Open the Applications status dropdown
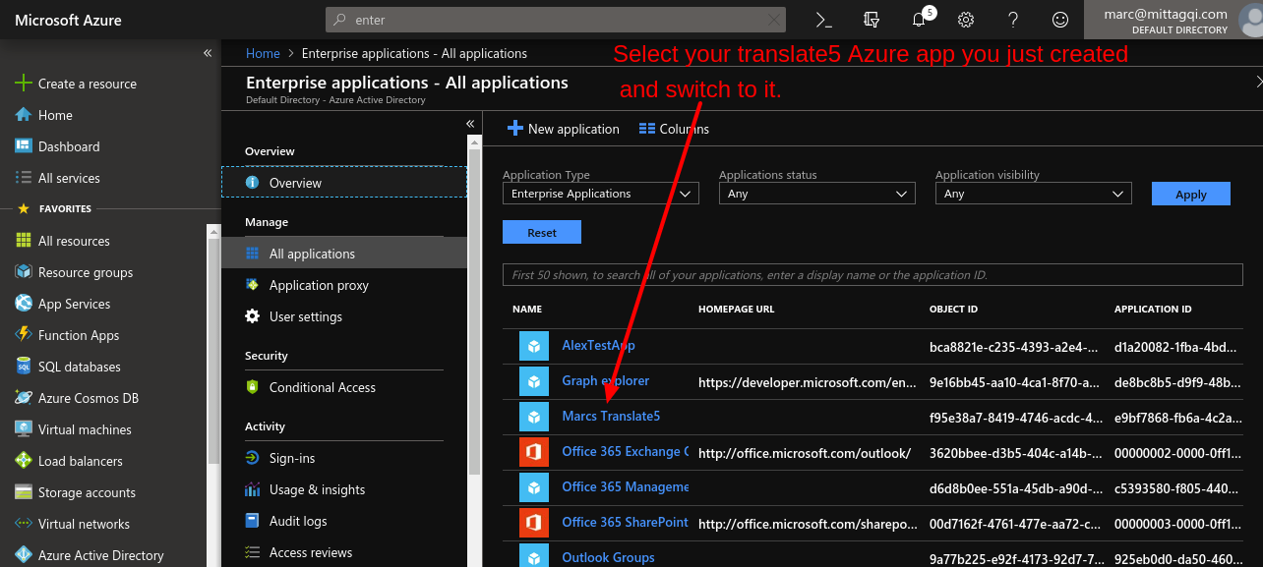The width and height of the screenshot is (1263, 567). (x=817, y=194)
